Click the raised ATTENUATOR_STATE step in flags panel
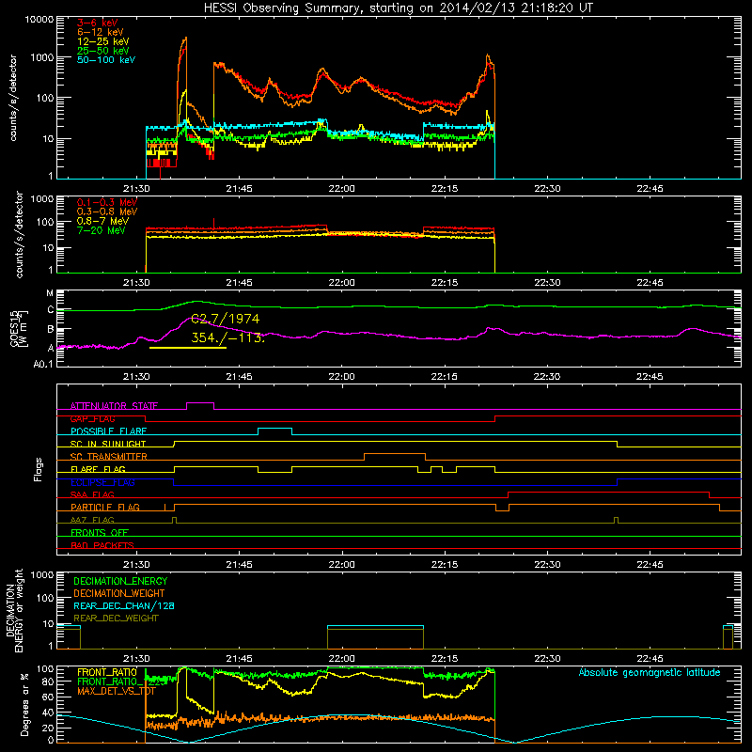The height and width of the screenshot is (752, 752). tap(200, 406)
